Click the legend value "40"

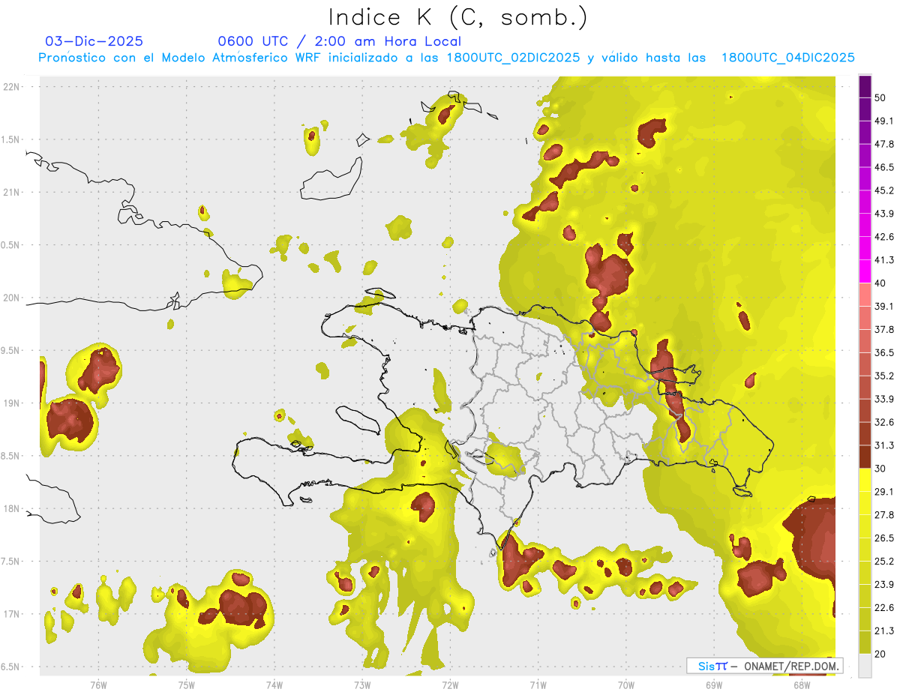pos(881,283)
